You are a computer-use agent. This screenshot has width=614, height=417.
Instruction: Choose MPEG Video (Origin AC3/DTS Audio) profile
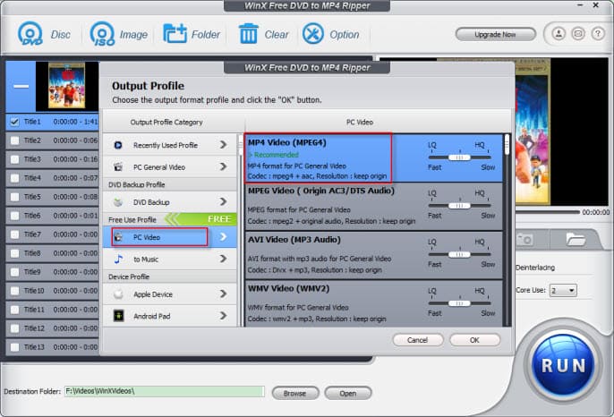pos(373,207)
